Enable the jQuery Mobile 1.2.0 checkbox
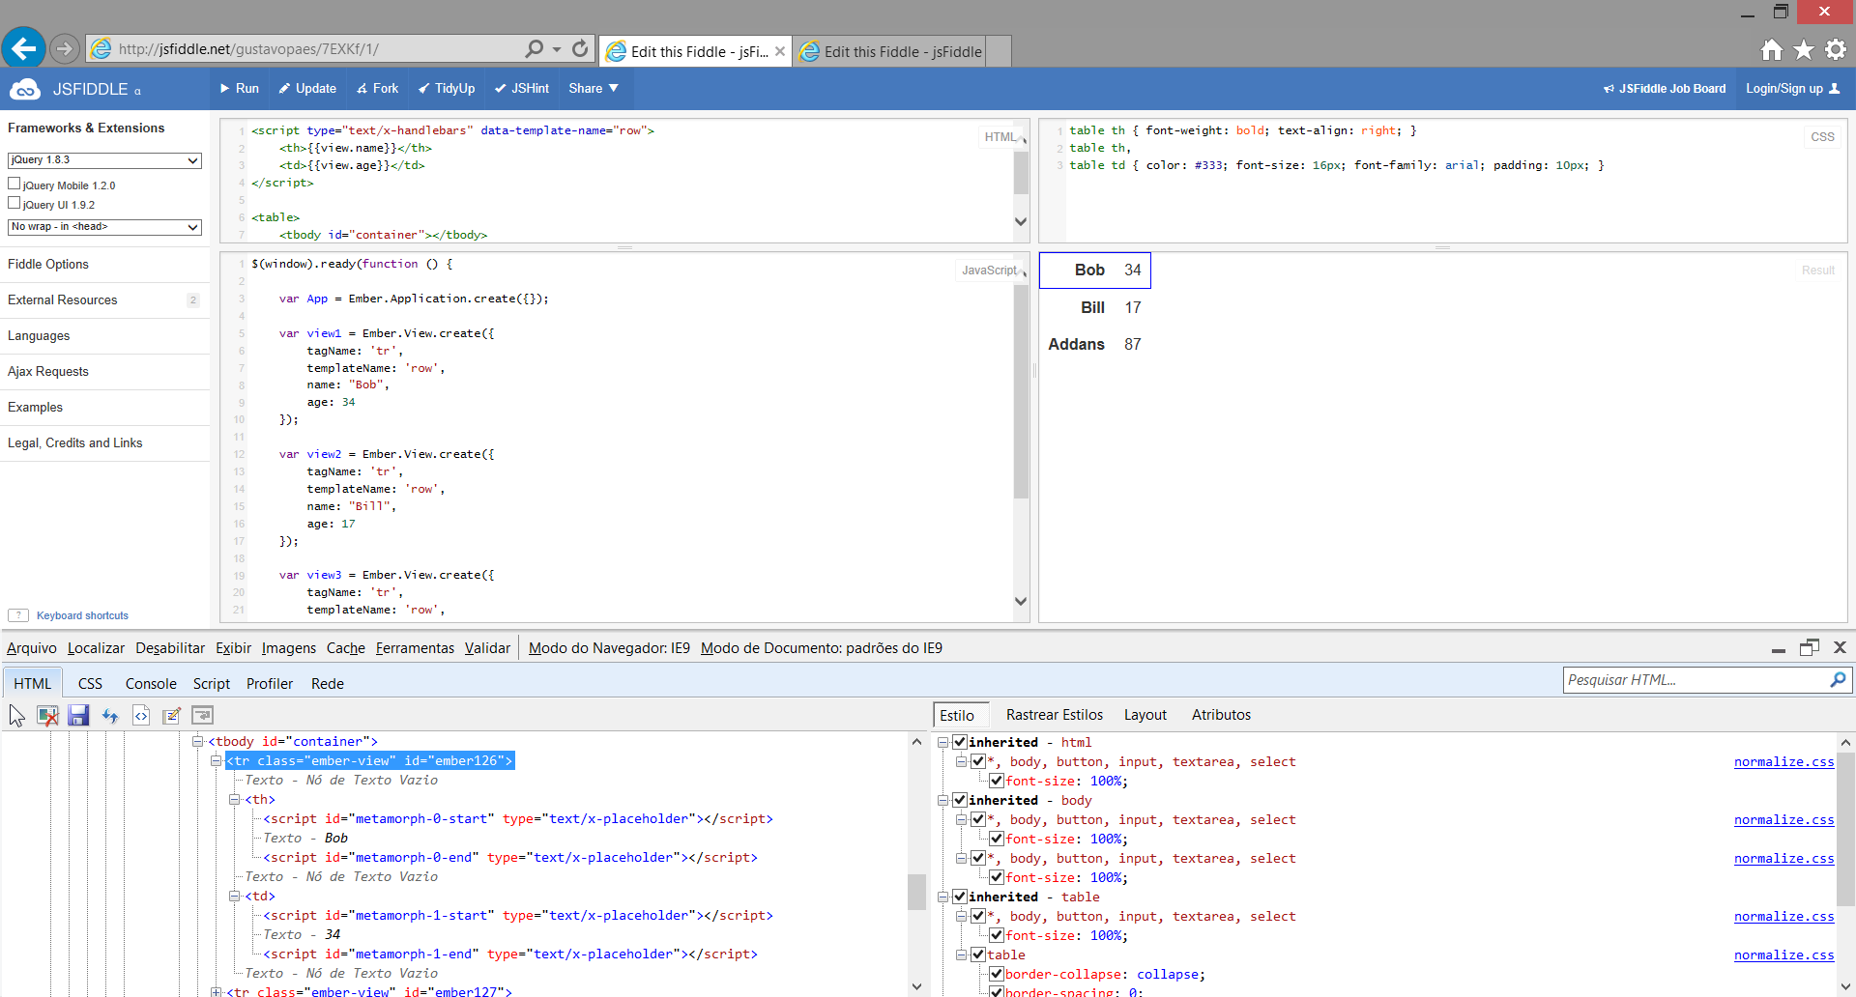Screen dimensions: 1856x997 (x=14, y=184)
